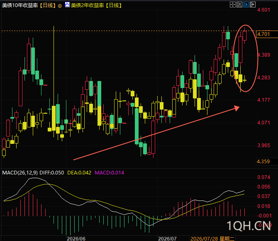This screenshot has height=241, width=278.
Task: Click the 4.283 axis value
Action: [263, 78]
